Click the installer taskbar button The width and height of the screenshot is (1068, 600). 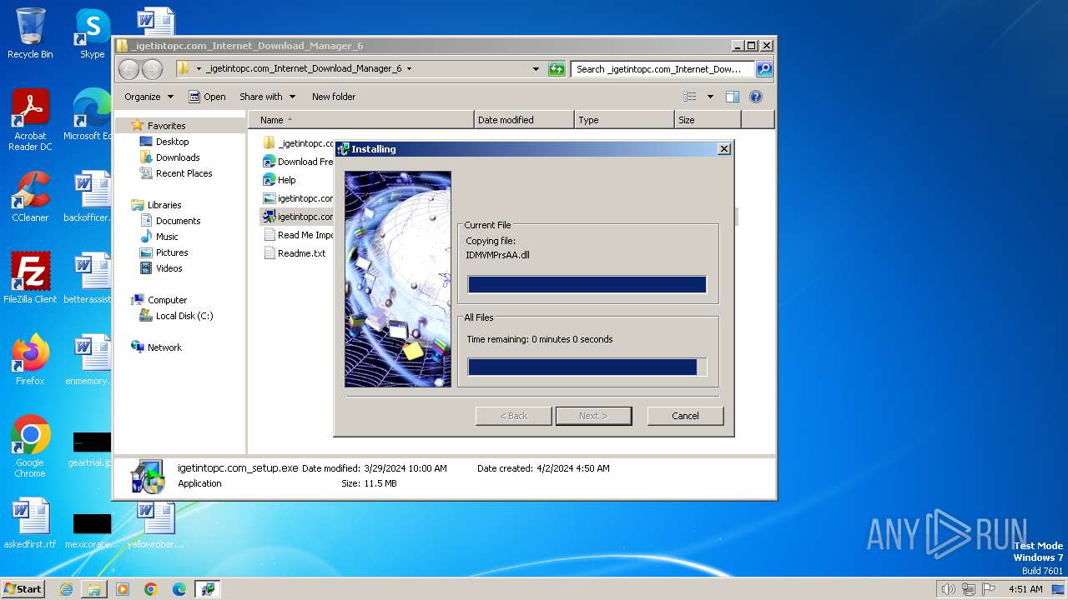tap(208, 589)
